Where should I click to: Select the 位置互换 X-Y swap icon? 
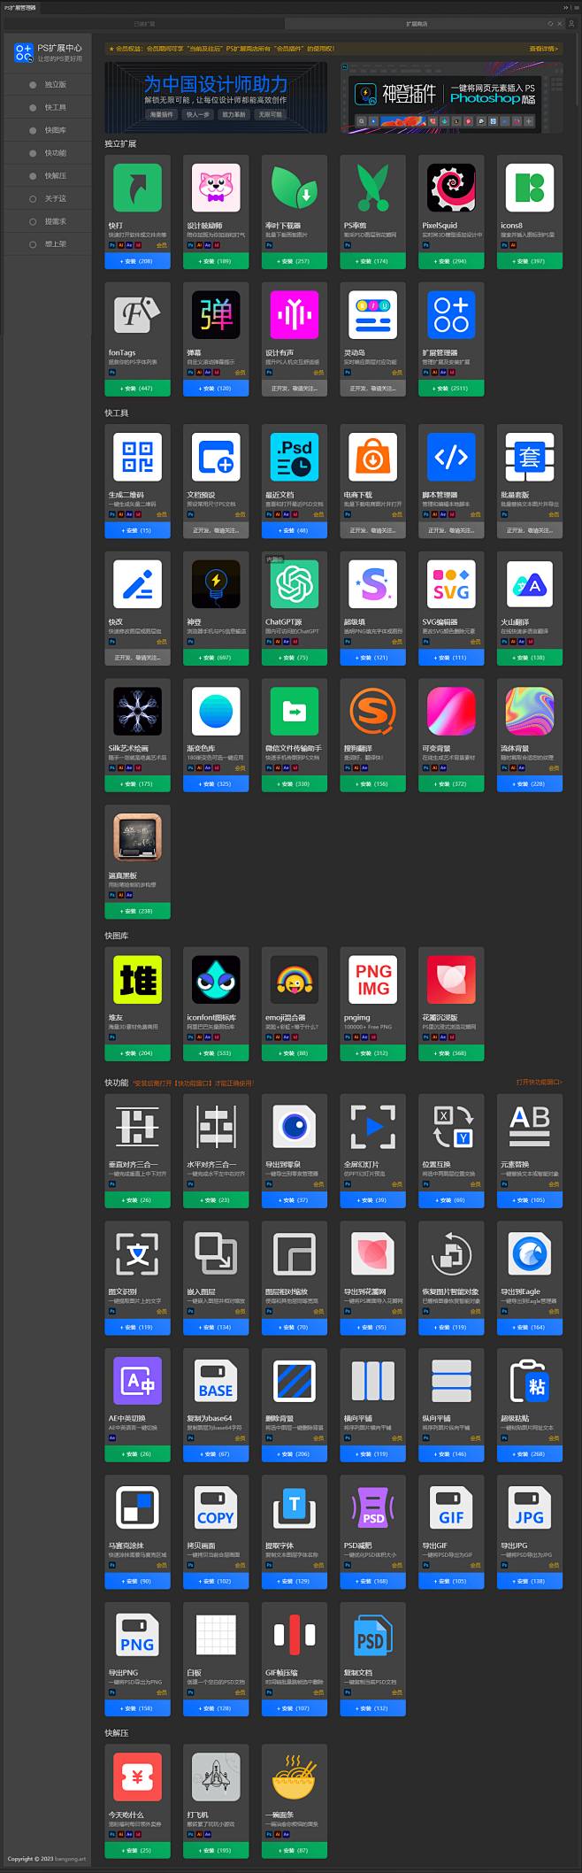pyautogui.click(x=451, y=1127)
